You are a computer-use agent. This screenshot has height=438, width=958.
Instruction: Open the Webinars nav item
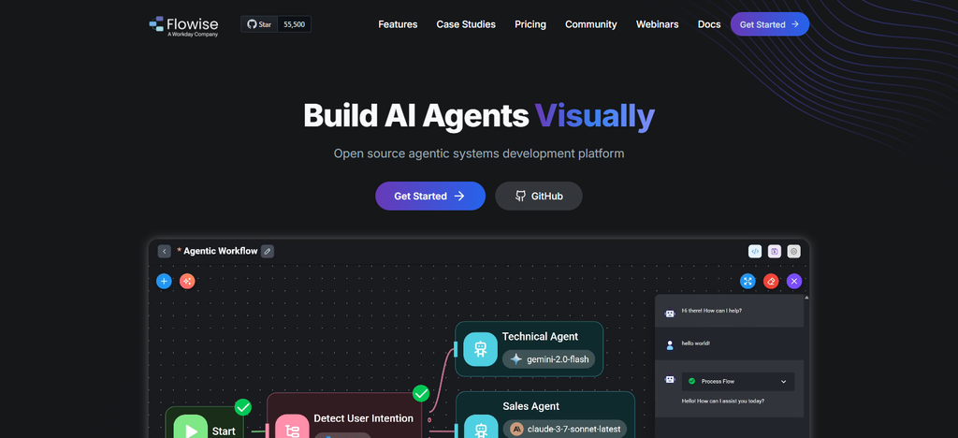tap(657, 24)
